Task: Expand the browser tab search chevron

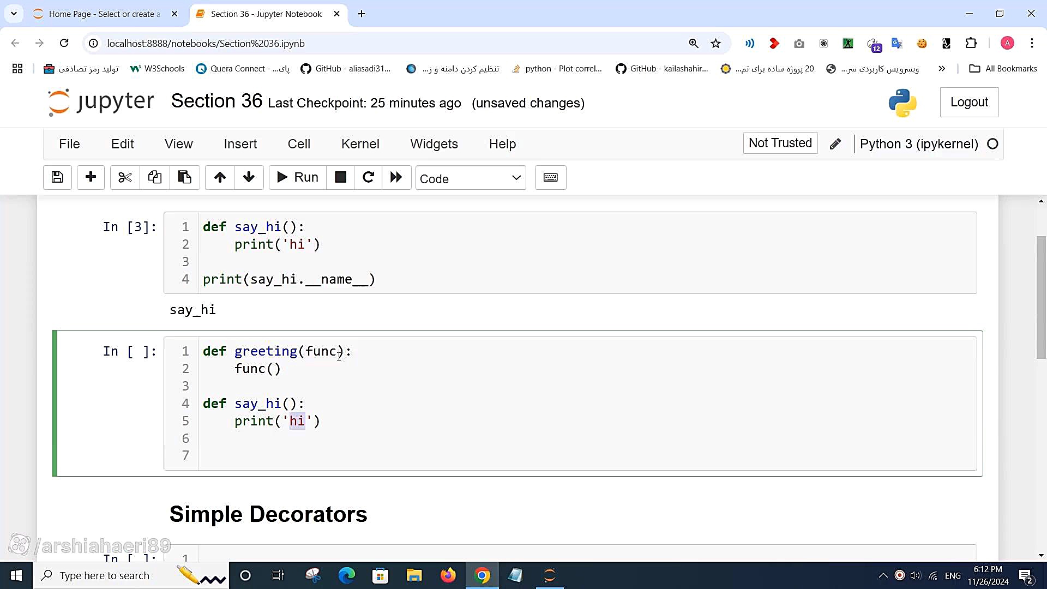Action: click(x=14, y=14)
